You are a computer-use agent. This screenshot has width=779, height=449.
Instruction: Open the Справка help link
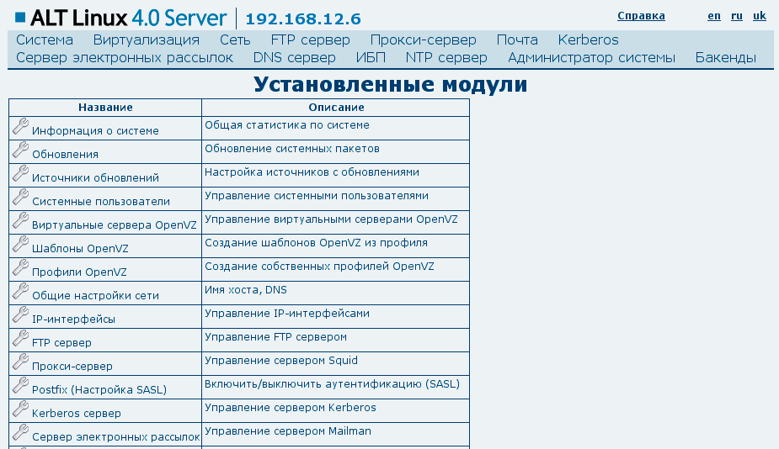pyautogui.click(x=642, y=16)
